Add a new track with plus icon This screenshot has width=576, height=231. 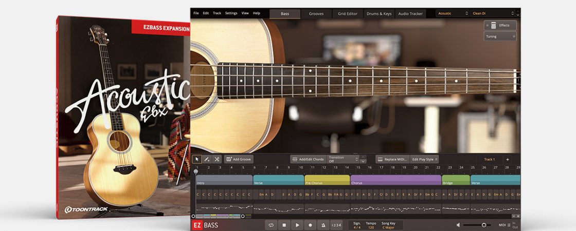click(x=508, y=159)
